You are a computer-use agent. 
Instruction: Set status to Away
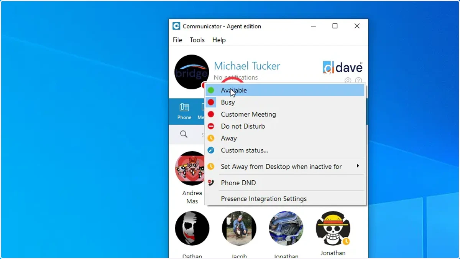coord(285,138)
